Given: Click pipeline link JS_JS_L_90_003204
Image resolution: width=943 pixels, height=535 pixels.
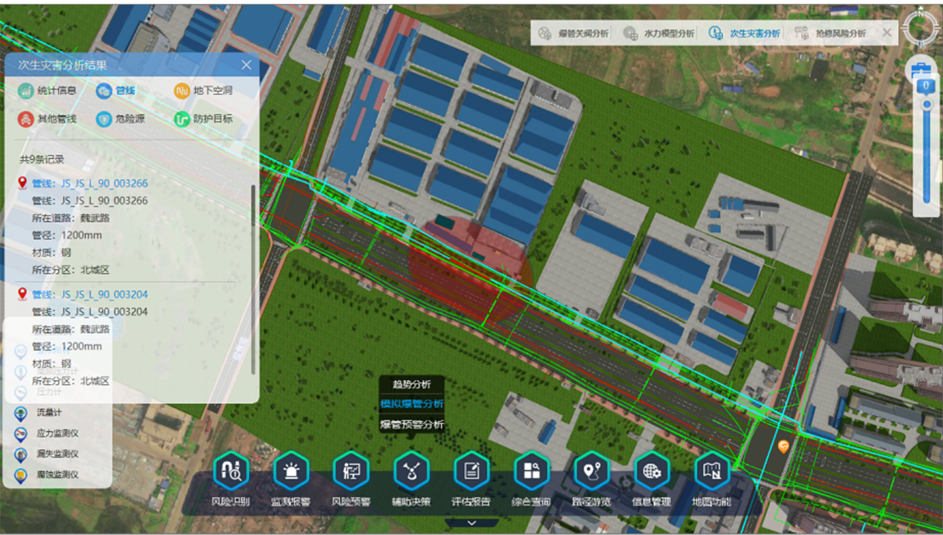Looking at the screenshot, I should [89, 294].
